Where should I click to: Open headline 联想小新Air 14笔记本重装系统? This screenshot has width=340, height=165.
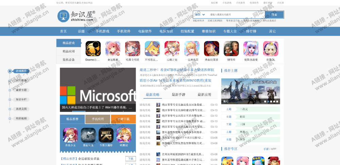175,81
